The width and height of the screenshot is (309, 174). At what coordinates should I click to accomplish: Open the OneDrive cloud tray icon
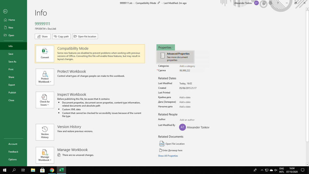[x=271, y=170]
